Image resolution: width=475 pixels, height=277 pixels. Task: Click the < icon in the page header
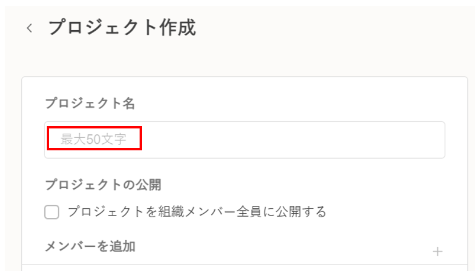(x=30, y=28)
